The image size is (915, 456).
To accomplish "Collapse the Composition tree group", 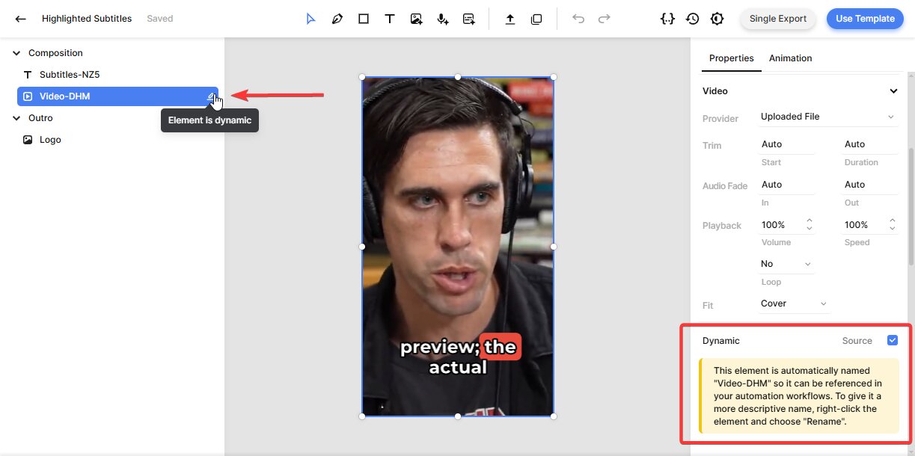I will 16,53.
